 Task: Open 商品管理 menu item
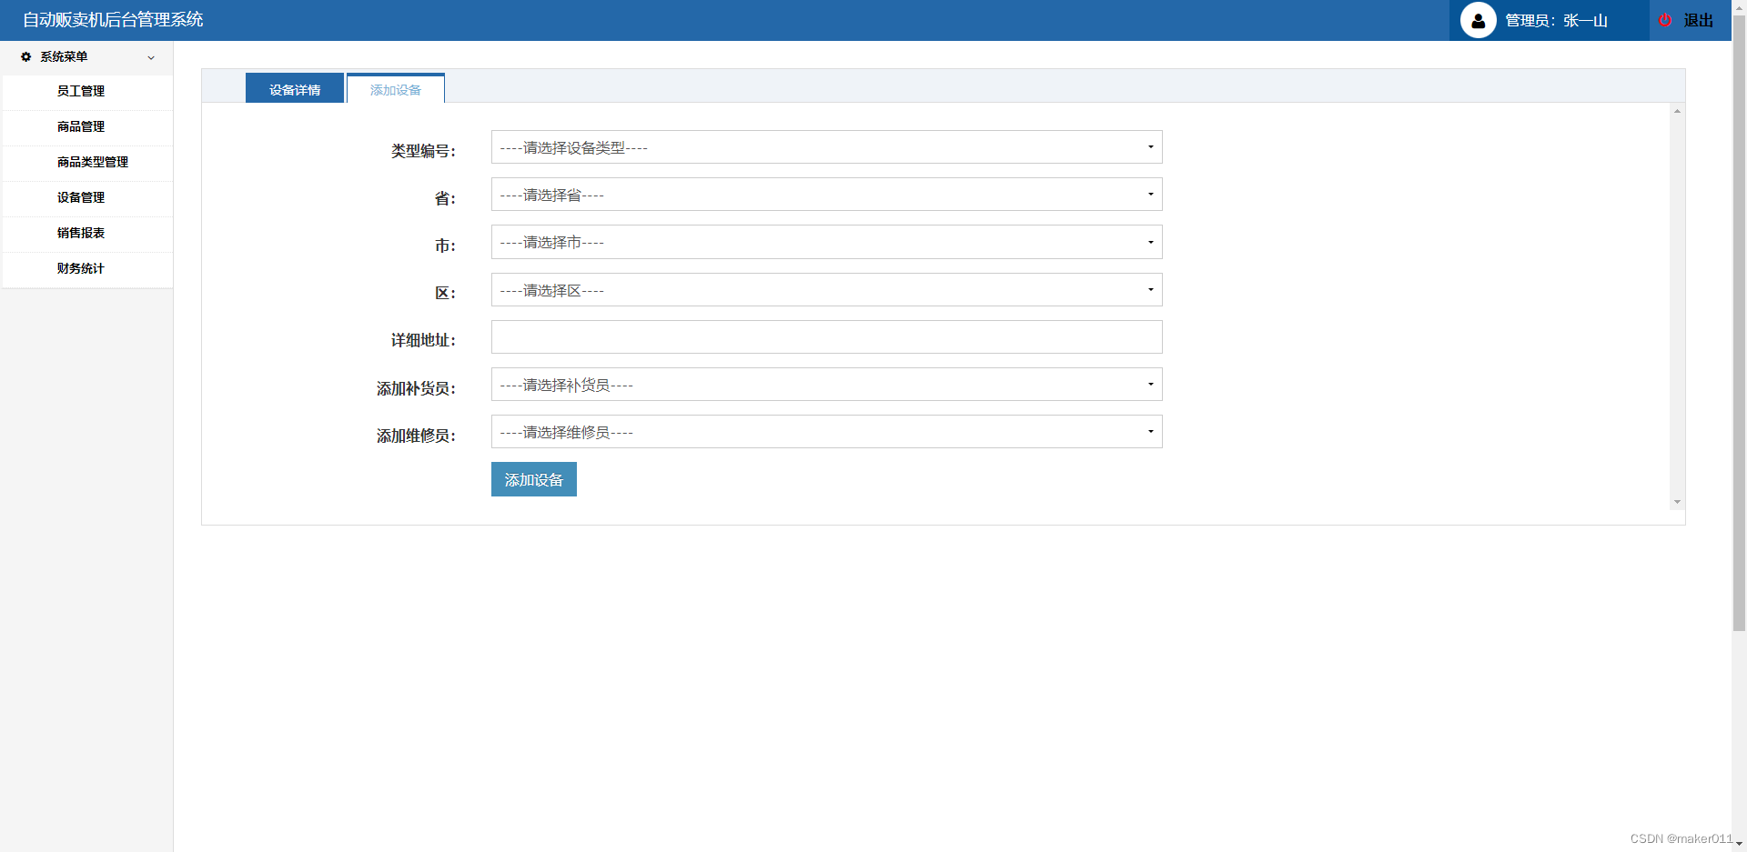(87, 127)
